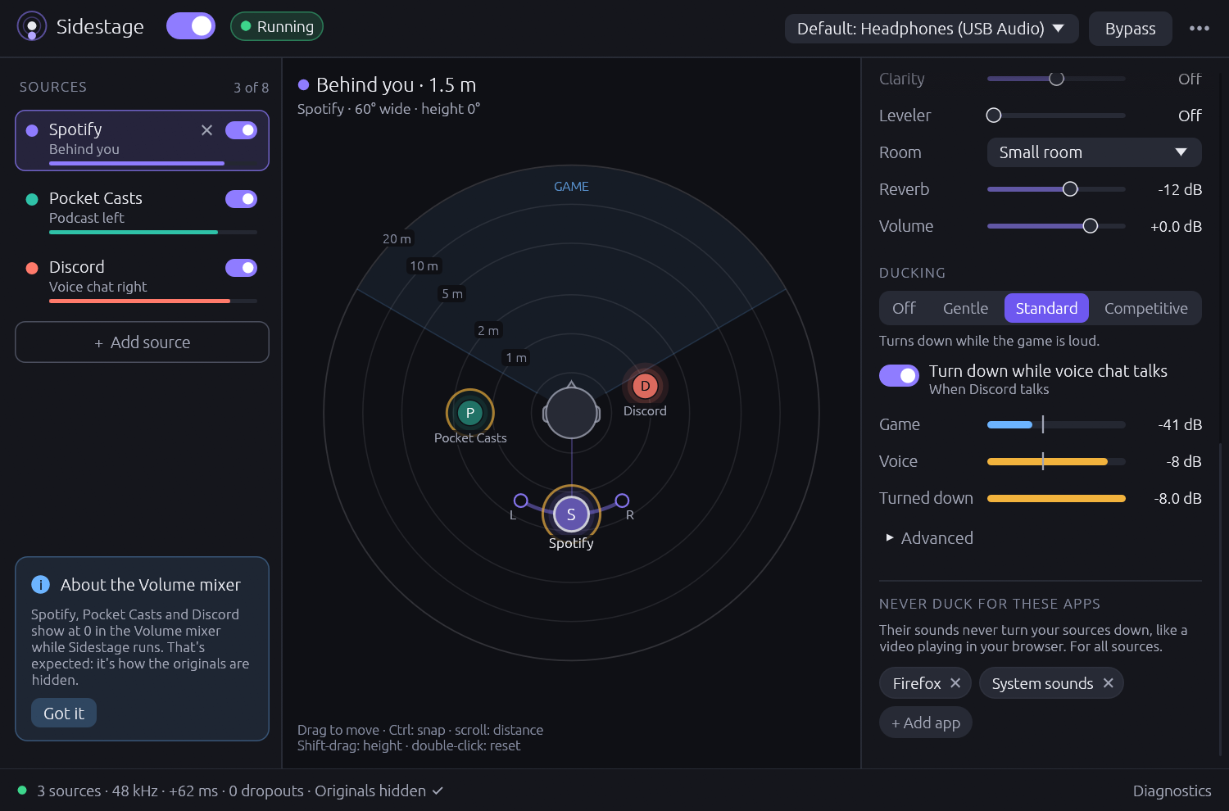Click the Turned down amount slider
Screen dimensions: 1229x811
click(x=1056, y=498)
